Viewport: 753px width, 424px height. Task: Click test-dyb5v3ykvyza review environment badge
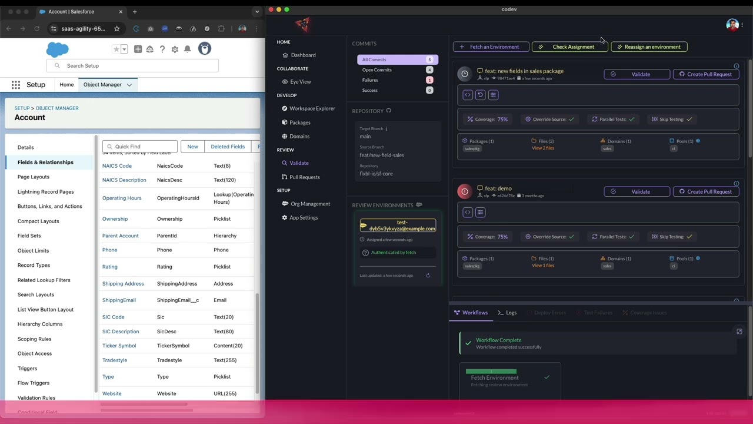[398, 226]
